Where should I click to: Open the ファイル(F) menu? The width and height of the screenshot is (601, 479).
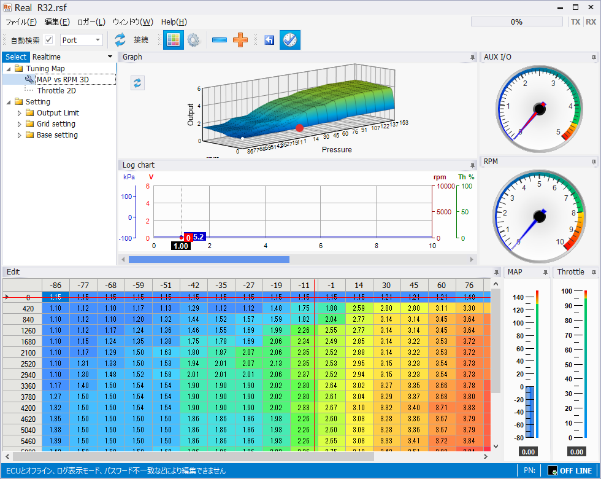(21, 22)
